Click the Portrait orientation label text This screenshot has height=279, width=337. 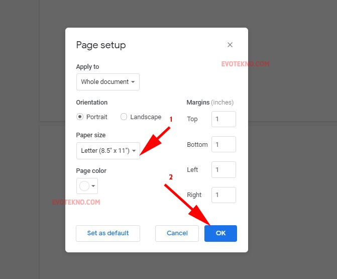pos(97,117)
